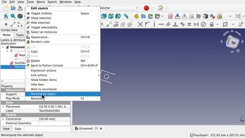The height and width of the screenshot is (138, 245).
Task: Open the Draw style icon
Action: click(20, 16)
